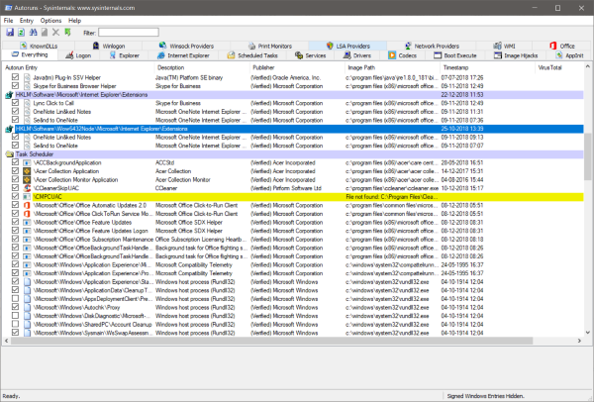Click the CCleaner icon in CCleanerSkipUAC row
The image size is (594, 402).
coord(27,188)
